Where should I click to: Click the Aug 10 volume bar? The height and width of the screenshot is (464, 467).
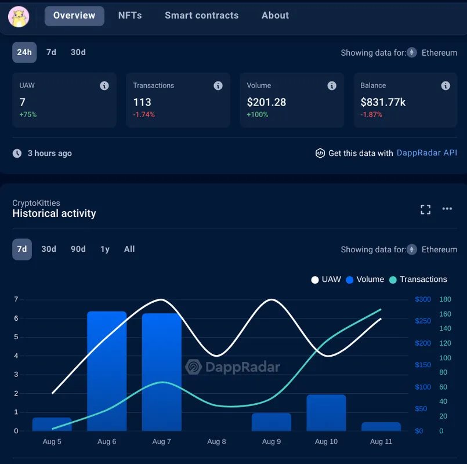[x=326, y=413]
